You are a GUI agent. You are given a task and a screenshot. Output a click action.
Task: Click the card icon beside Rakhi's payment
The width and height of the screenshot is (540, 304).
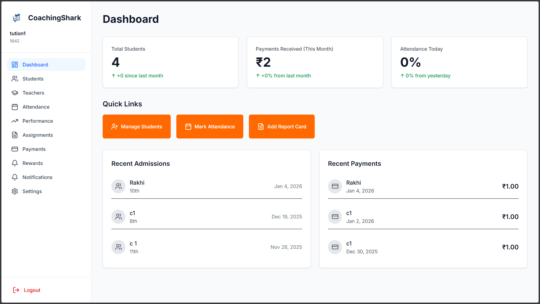click(x=335, y=186)
